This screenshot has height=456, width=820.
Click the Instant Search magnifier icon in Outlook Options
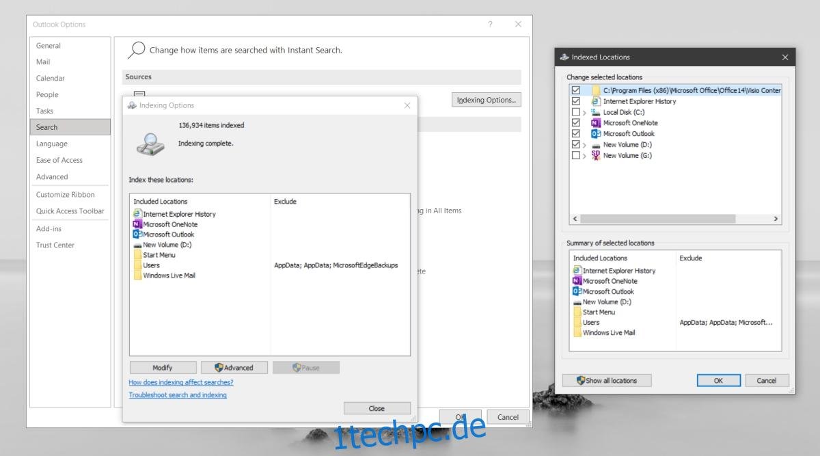click(x=137, y=50)
